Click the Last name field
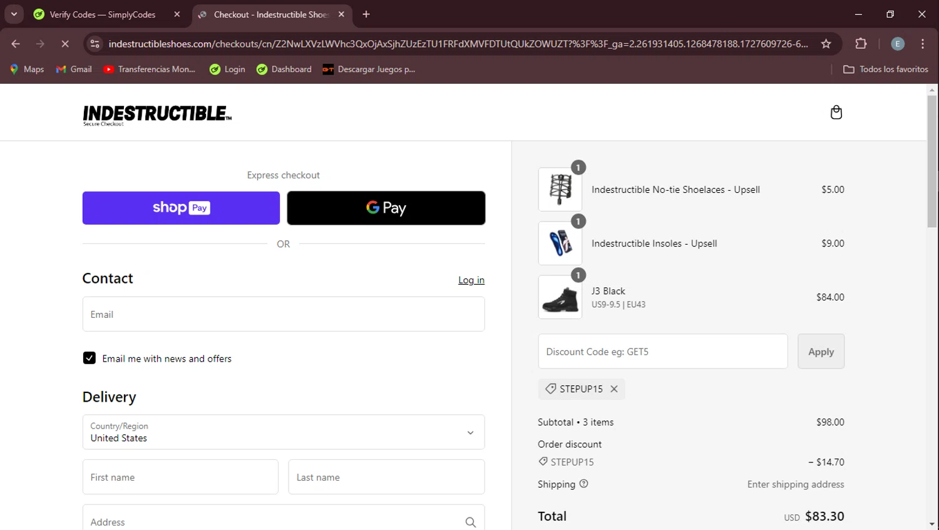The height and width of the screenshot is (530, 939). (386, 477)
